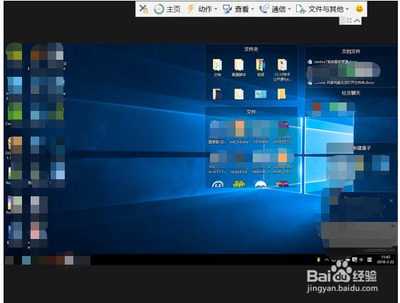Open the 配置脚本 folder icon

pos(239,68)
